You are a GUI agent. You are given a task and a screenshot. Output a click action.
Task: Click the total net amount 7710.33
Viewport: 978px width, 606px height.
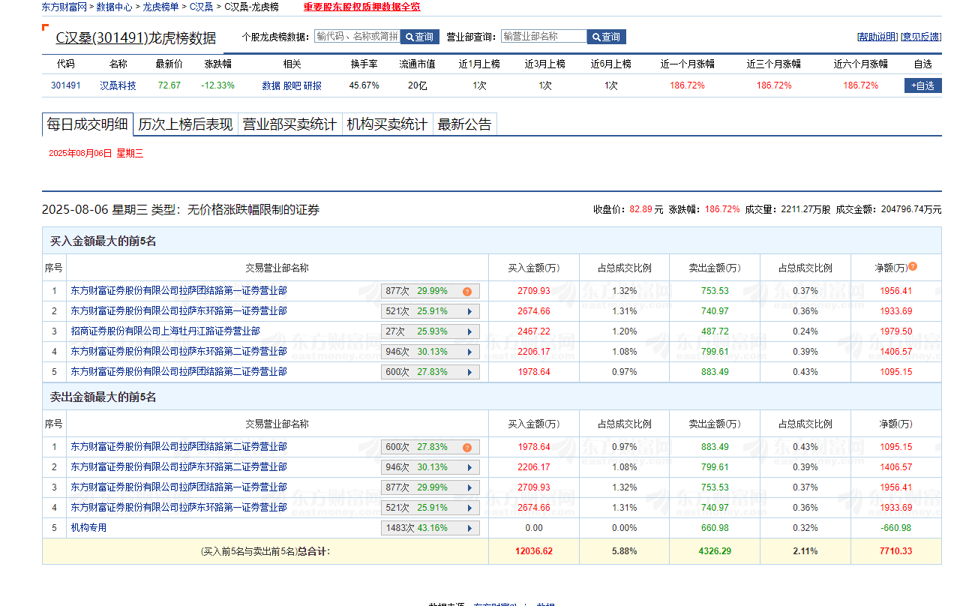coord(896,551)
